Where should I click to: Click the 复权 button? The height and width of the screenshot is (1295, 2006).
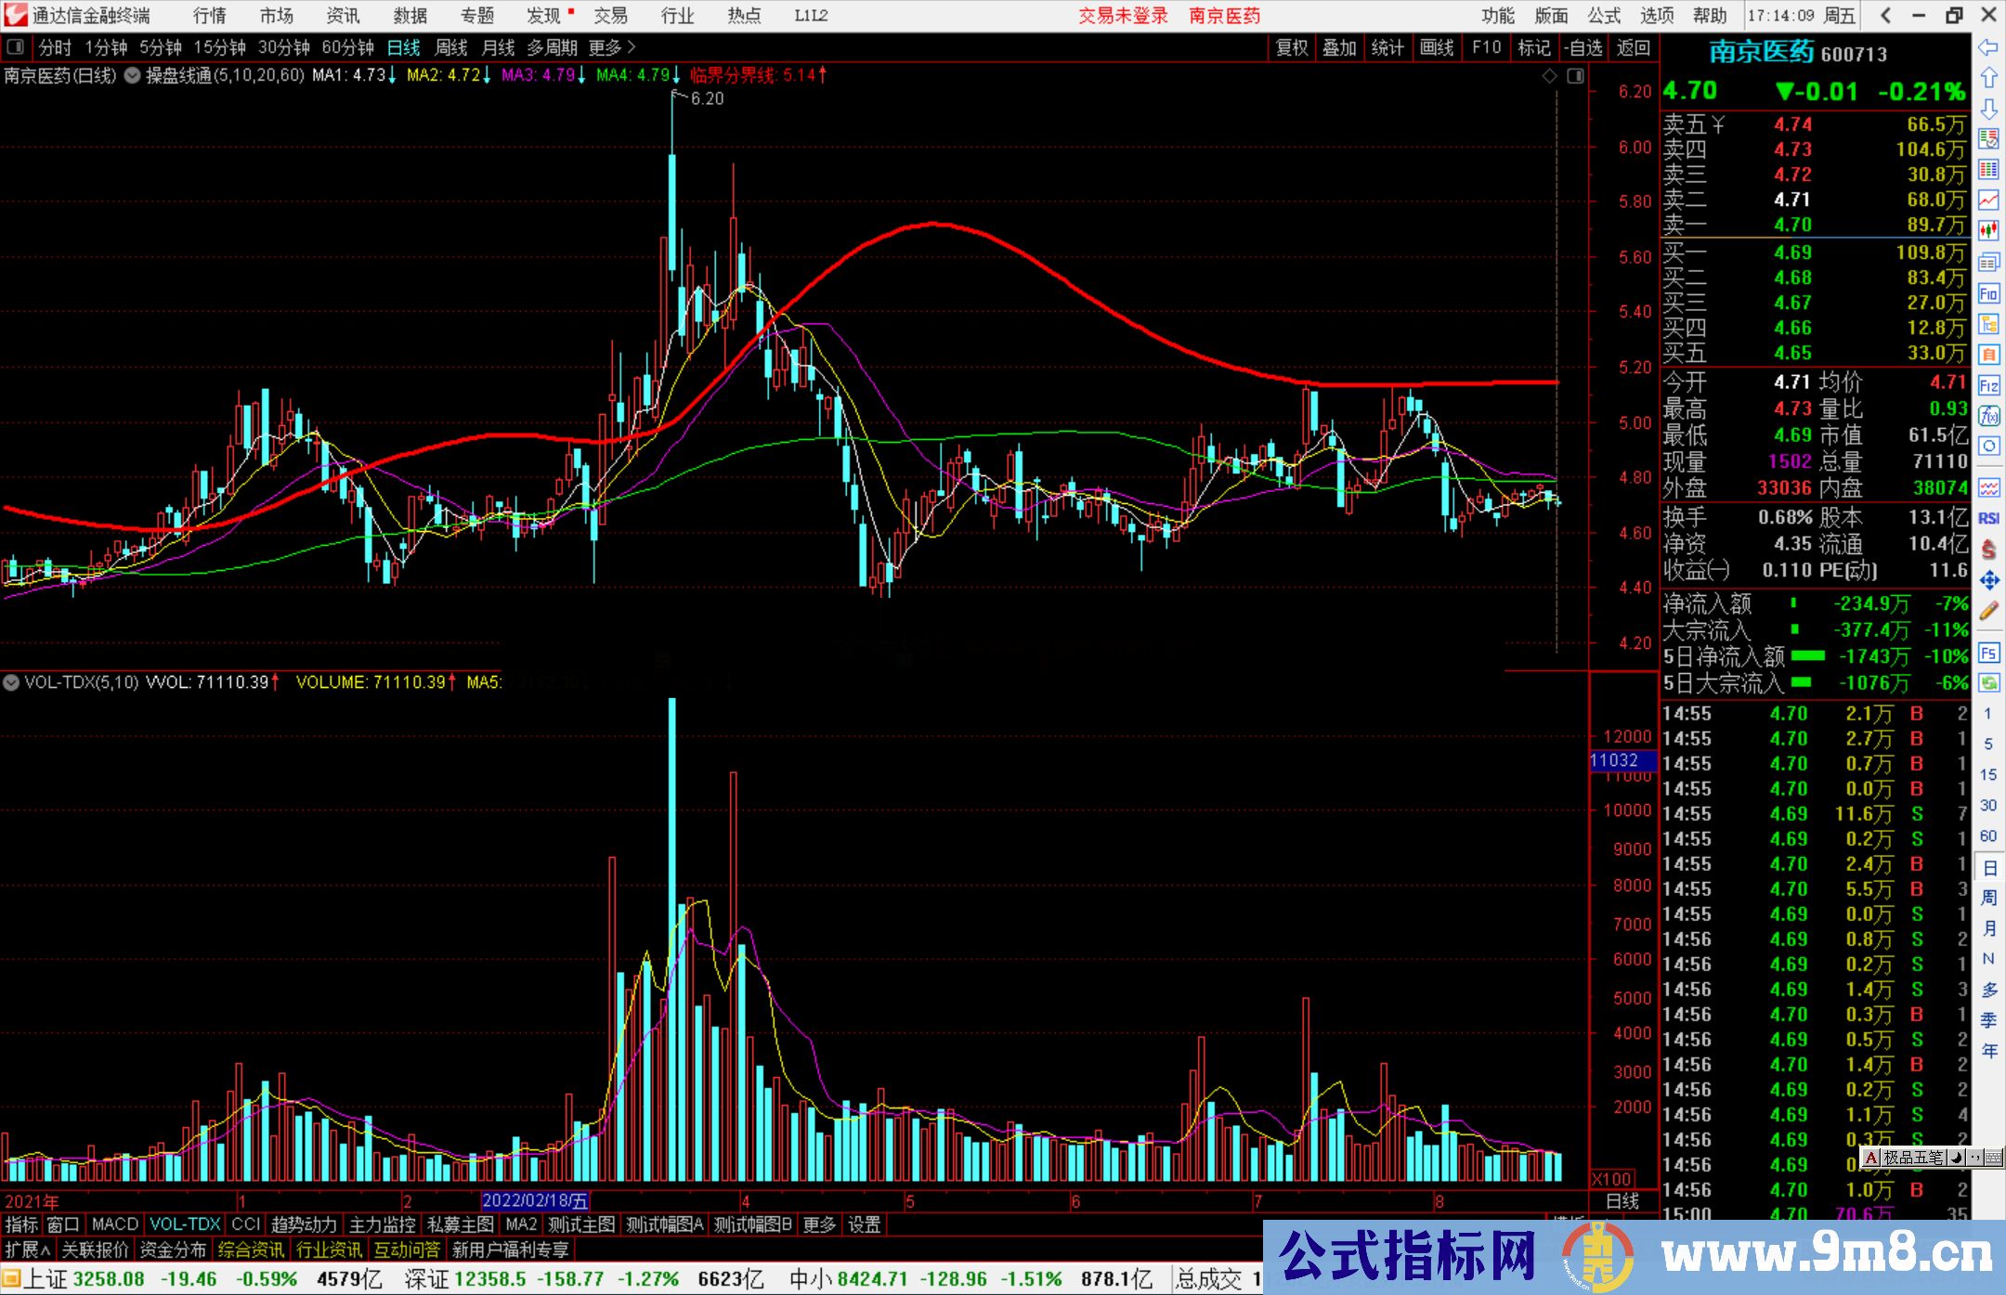coord(1291,47)
